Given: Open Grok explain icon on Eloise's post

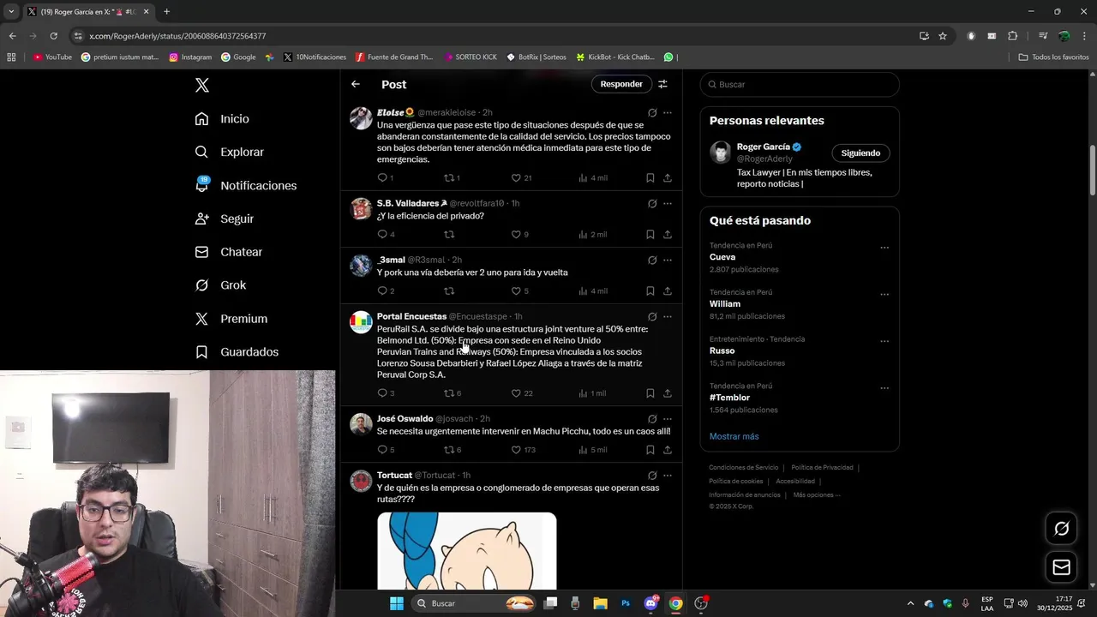Looking at the screenshot, I should tap(652, 112).
